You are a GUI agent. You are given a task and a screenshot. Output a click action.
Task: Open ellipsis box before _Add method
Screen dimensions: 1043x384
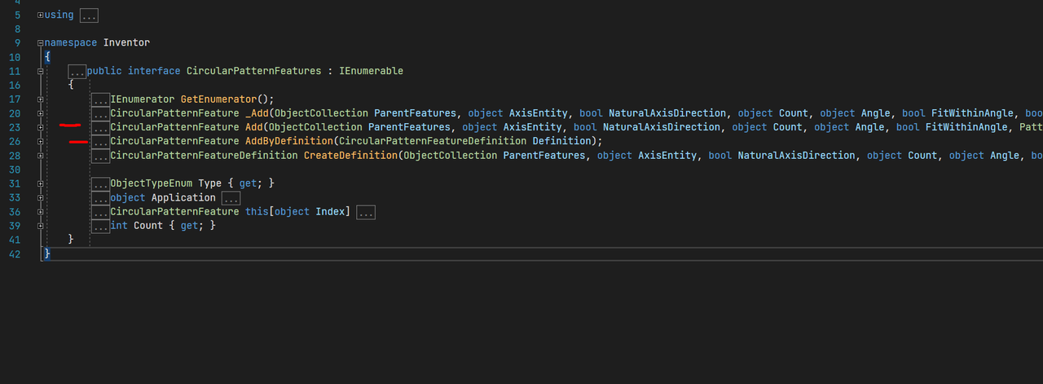100,113
